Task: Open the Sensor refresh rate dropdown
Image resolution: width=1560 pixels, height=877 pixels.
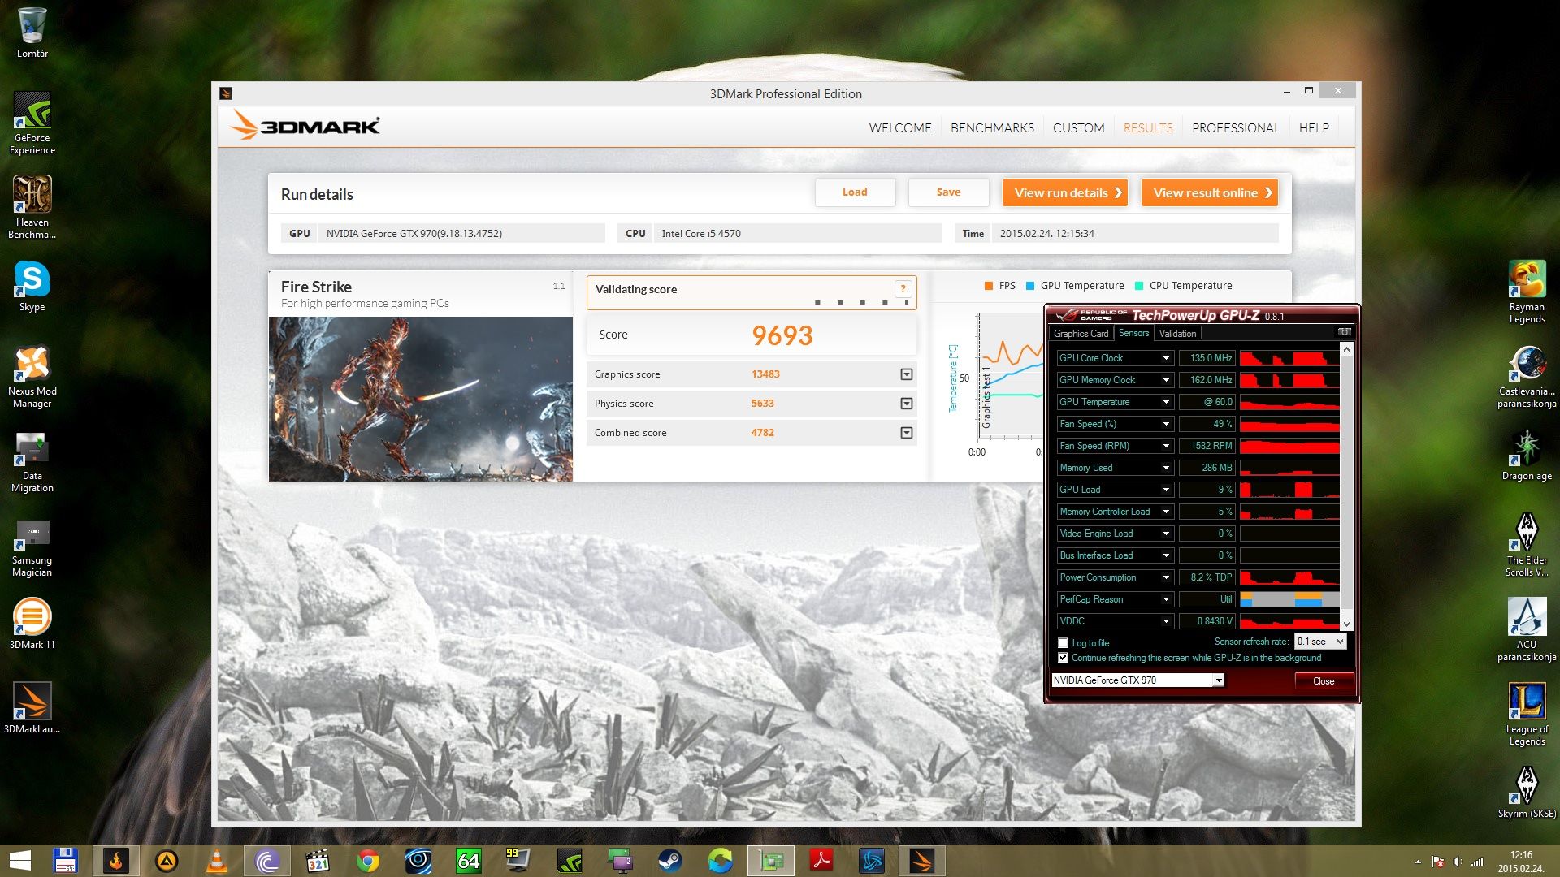Action: pos(1320,642)
